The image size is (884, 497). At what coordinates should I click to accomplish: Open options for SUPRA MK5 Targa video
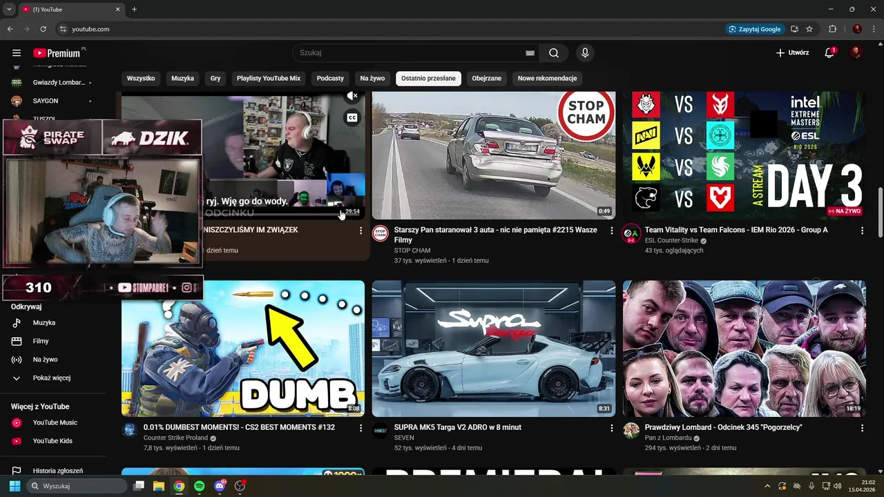pyautogui.click(x=611, y=428)
